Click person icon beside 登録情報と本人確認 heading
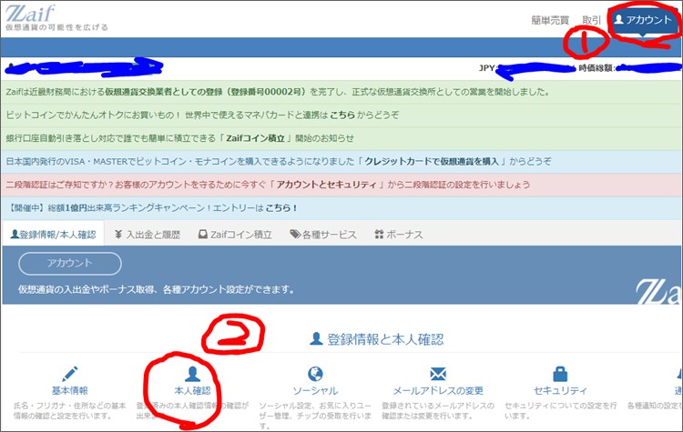Image resolution: width=683 pixels, height=432 pixels. [316, 339]
